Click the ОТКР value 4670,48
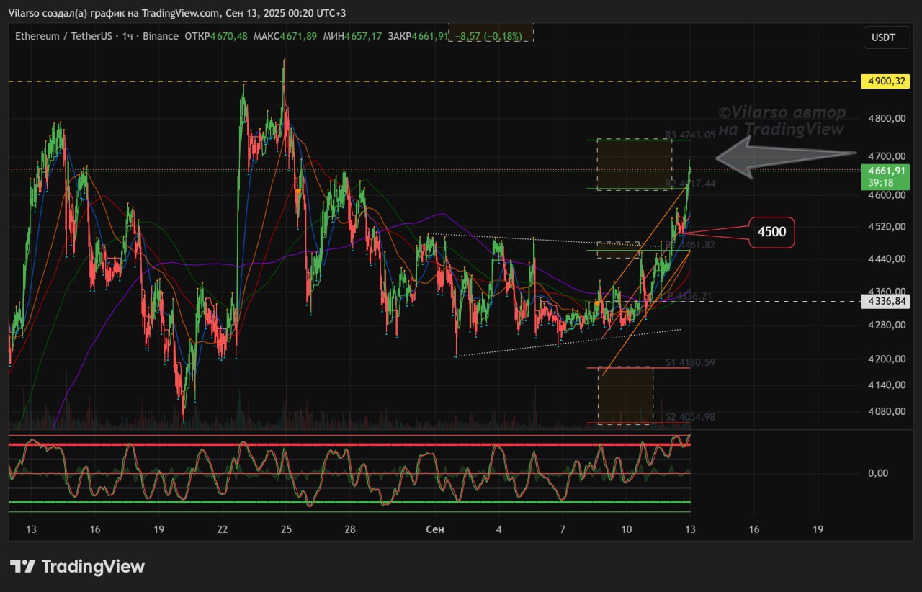 (228, 36)
